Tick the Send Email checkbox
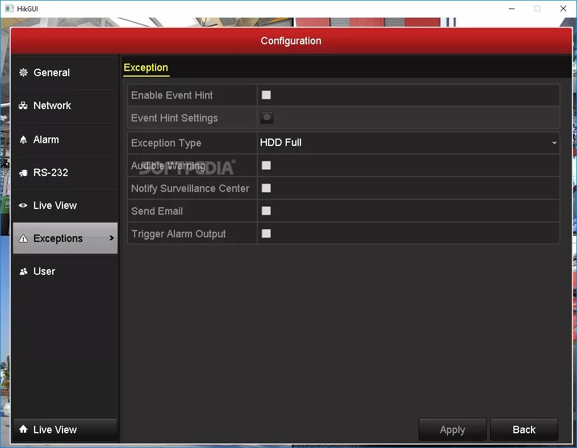The width and height of the screenshot is (577, 448). [266, 211]
